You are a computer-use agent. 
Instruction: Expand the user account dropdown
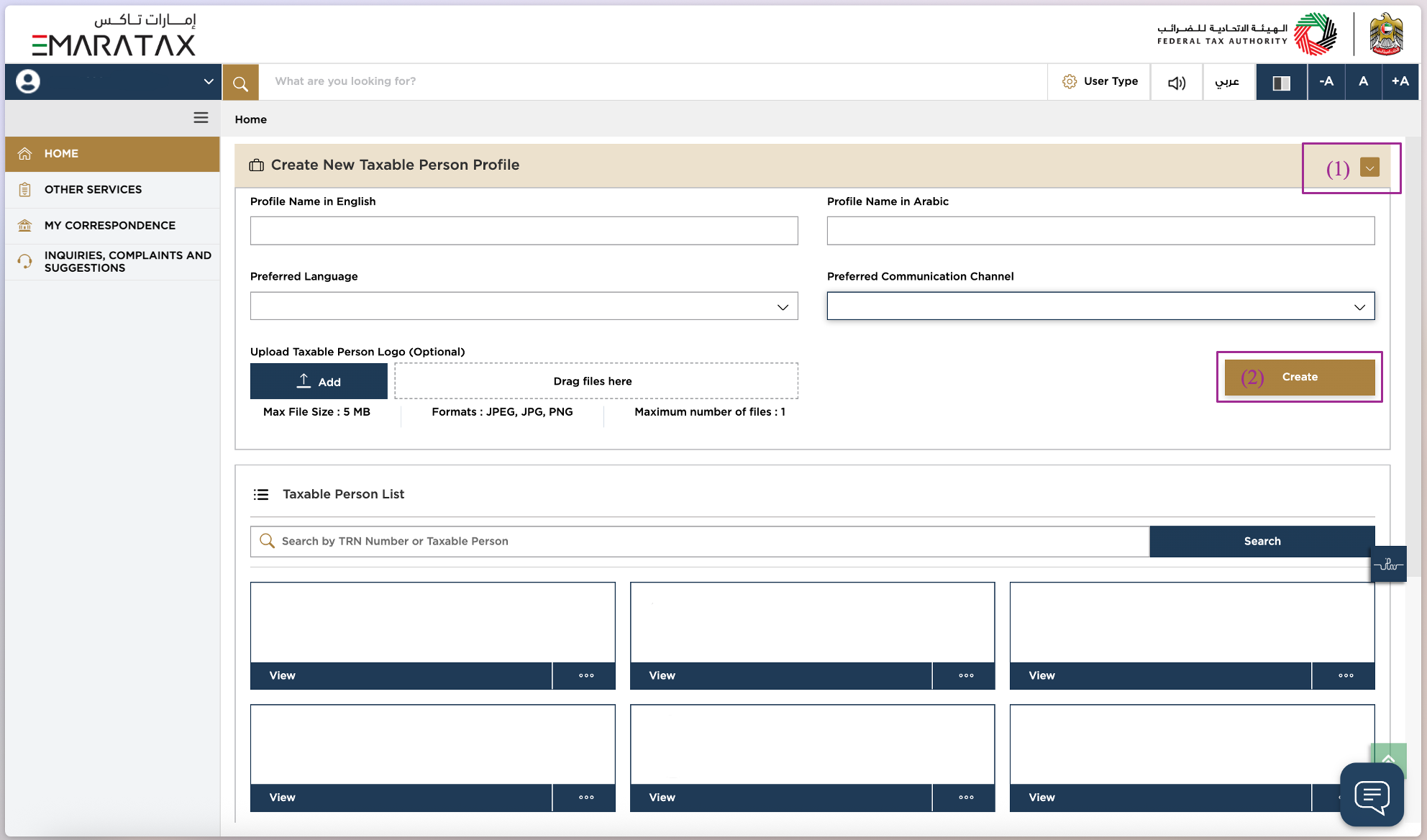[208, 81]
